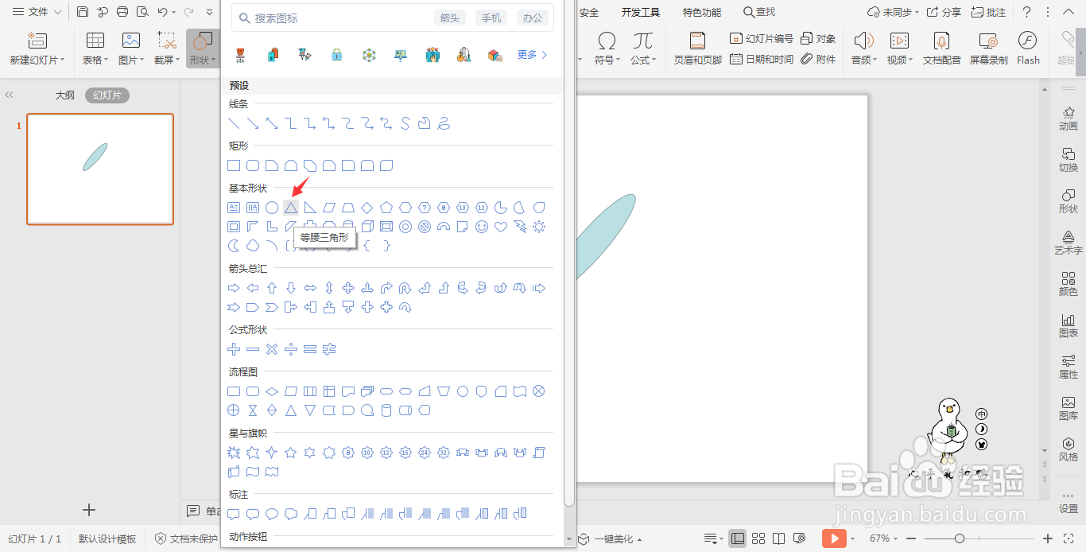
Task: Click the save icon in the quick toolbar
Action: (x=83, y=12)
